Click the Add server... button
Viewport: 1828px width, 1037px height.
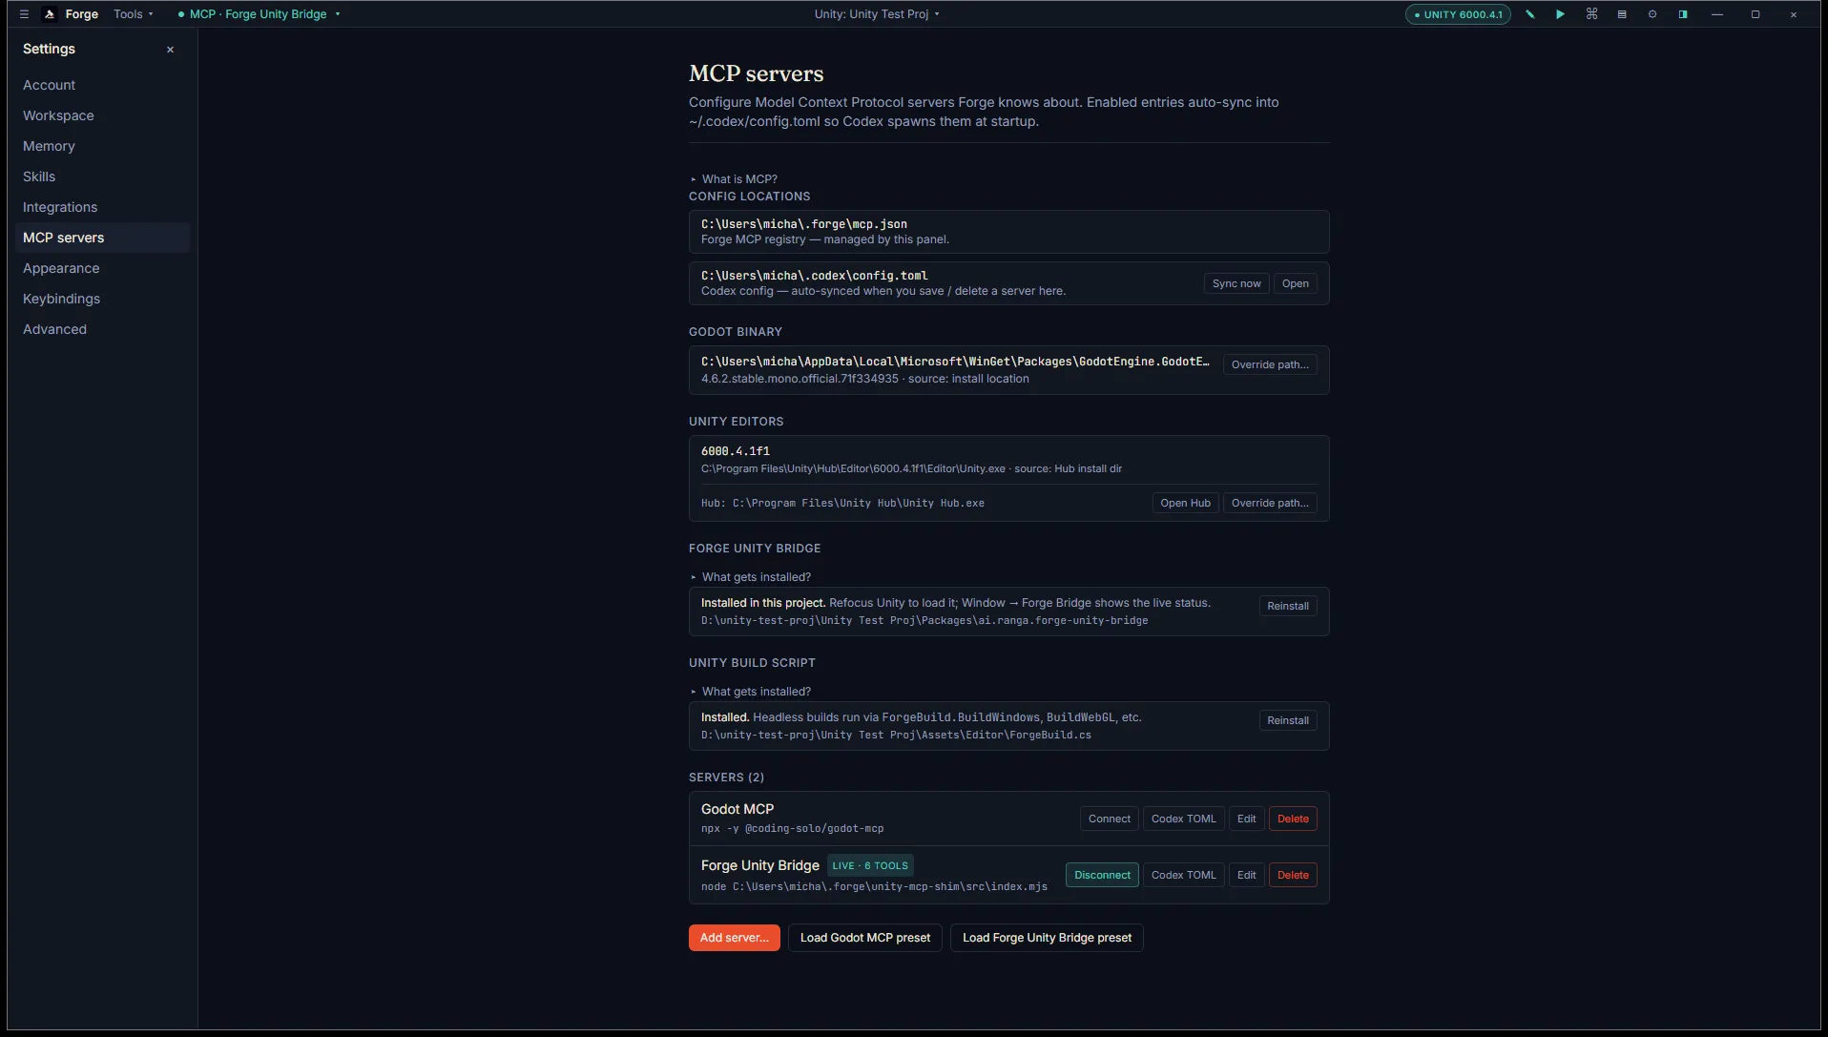click(x=735, y=938)
